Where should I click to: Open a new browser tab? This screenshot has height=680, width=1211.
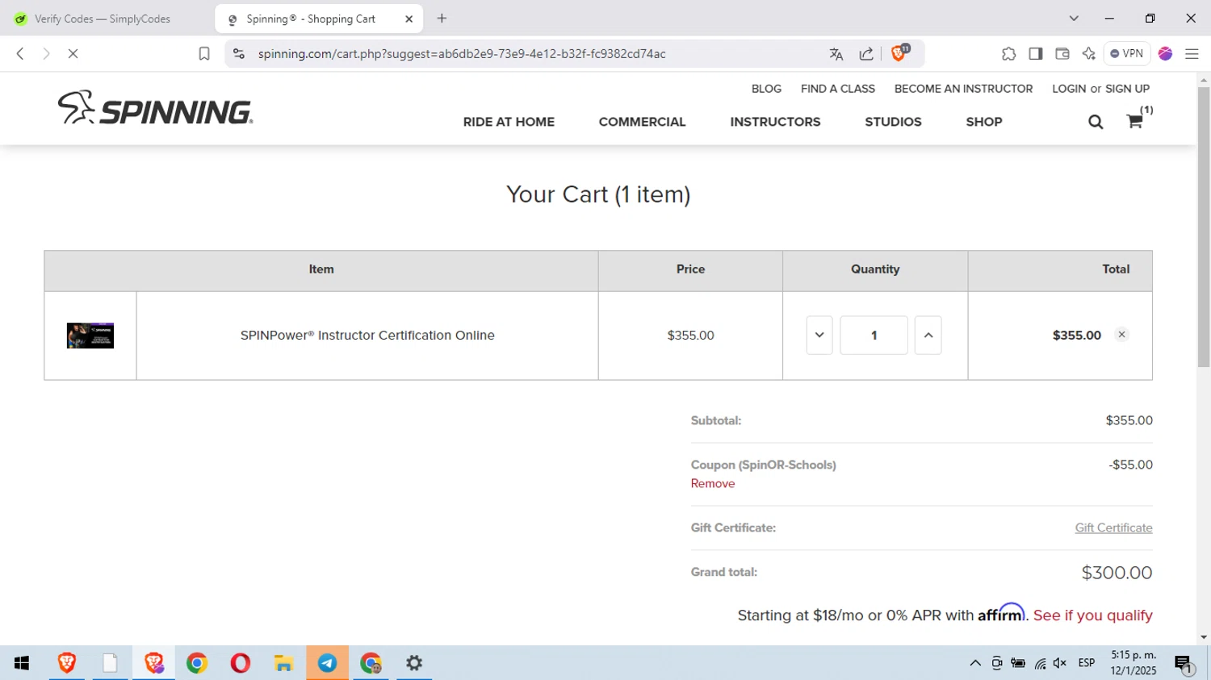(442, 19)
